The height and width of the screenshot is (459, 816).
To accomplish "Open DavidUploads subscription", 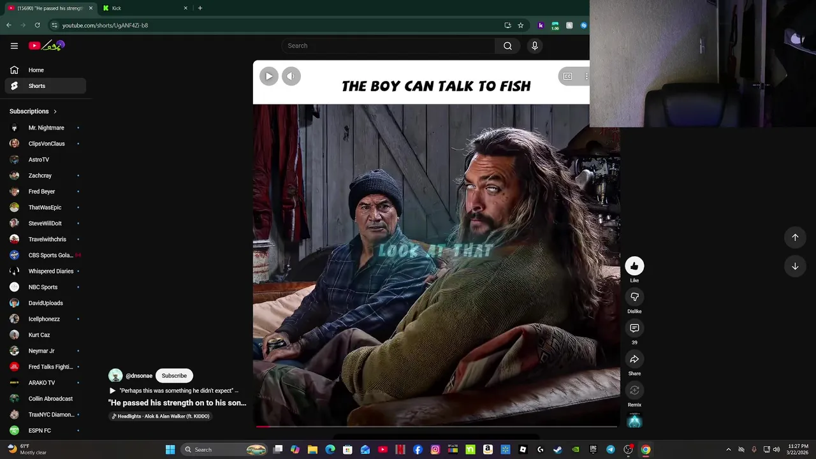I will (45, 303).
